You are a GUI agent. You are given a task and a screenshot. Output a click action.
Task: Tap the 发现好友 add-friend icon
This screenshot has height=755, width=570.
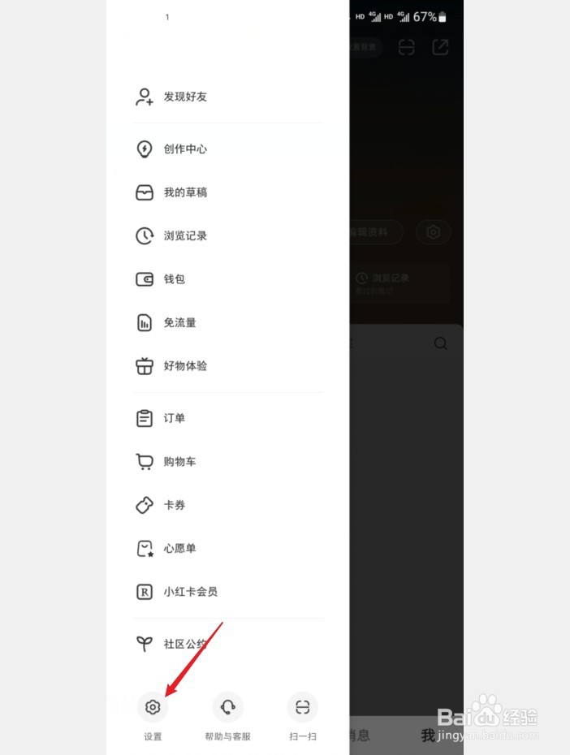point(145,97)
